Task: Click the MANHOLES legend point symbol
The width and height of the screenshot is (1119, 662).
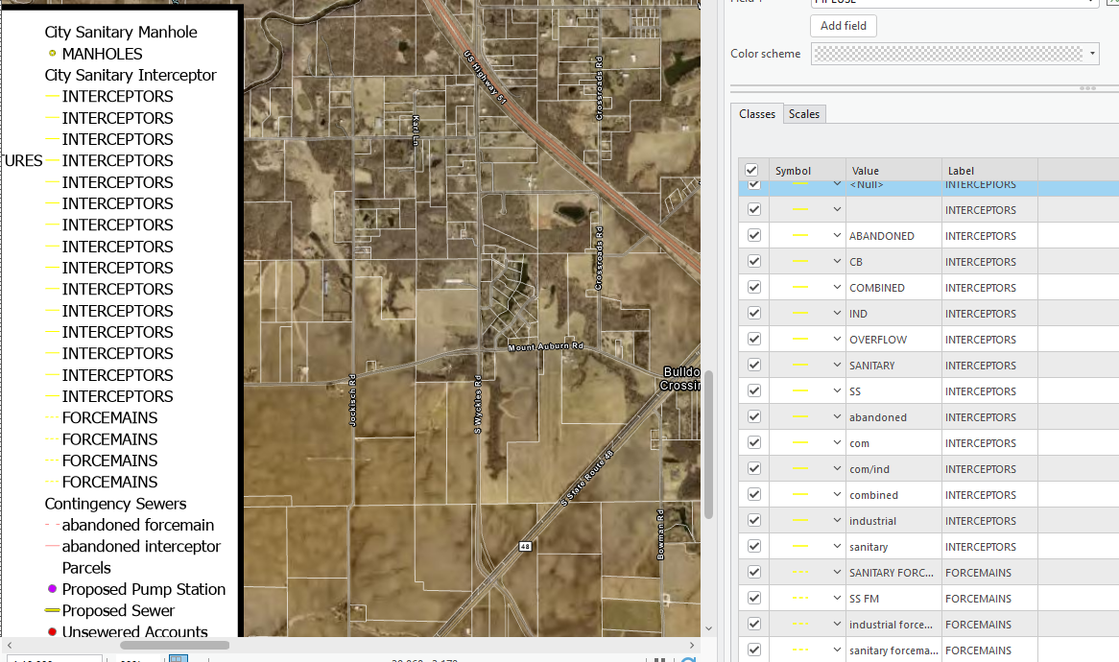Action: point(52,53)
